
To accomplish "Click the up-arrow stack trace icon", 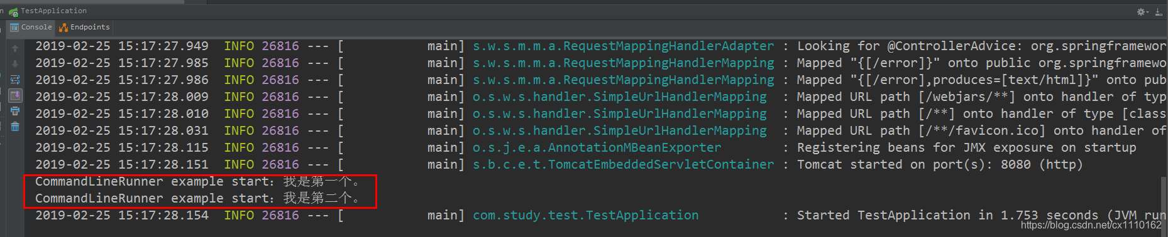I will click(15, 48).
